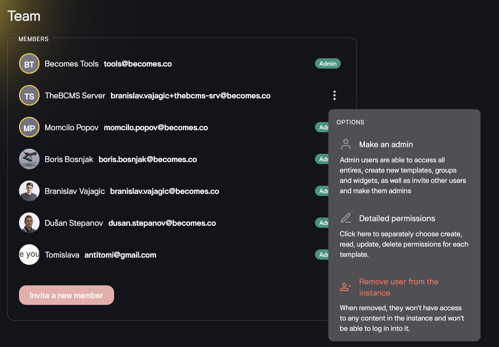Click the TS avatar icon
The width and height of the screenshot is (499, 347).
pos(29,96)
